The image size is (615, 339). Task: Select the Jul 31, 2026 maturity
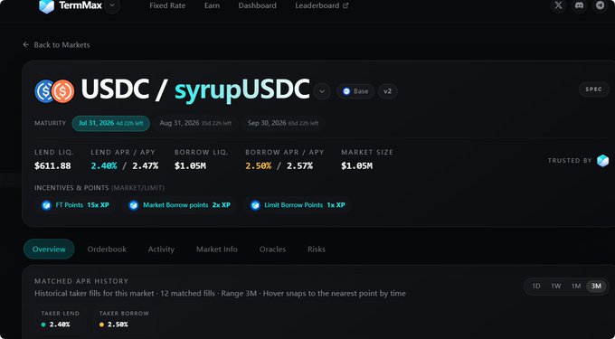pos(110,124)
